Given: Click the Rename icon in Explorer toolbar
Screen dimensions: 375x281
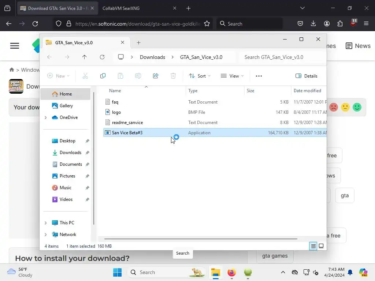Looking at the screenshot, I should click(x=138, y=76).
